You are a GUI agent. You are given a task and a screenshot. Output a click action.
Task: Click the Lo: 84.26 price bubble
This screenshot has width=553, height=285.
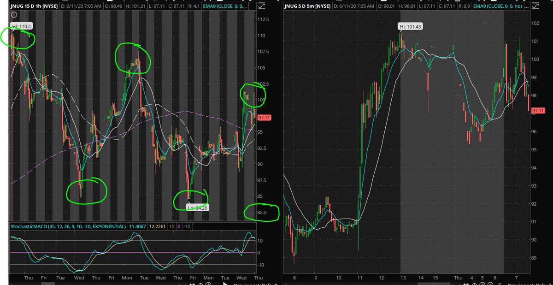click(197, 208)
